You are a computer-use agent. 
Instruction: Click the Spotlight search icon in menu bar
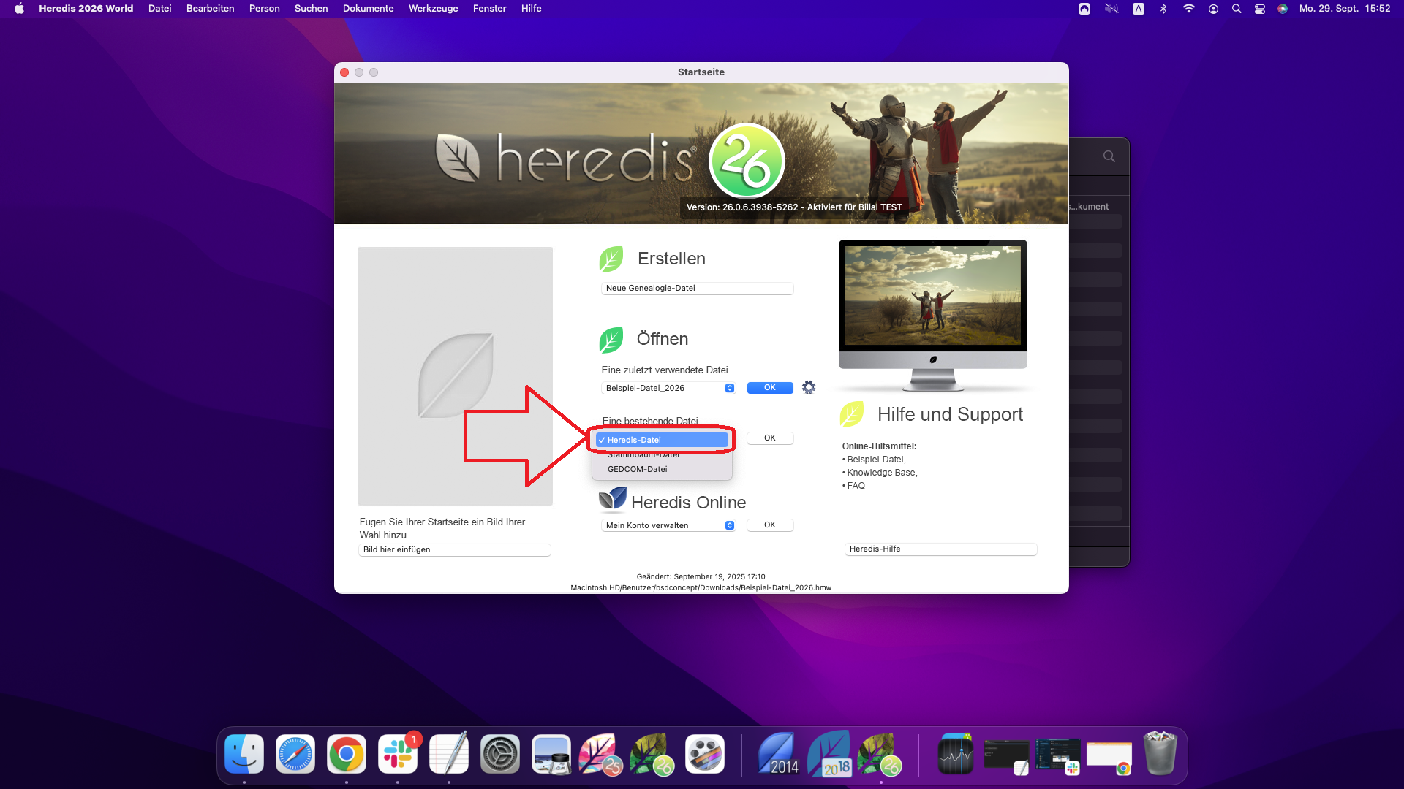(1237, 9)
